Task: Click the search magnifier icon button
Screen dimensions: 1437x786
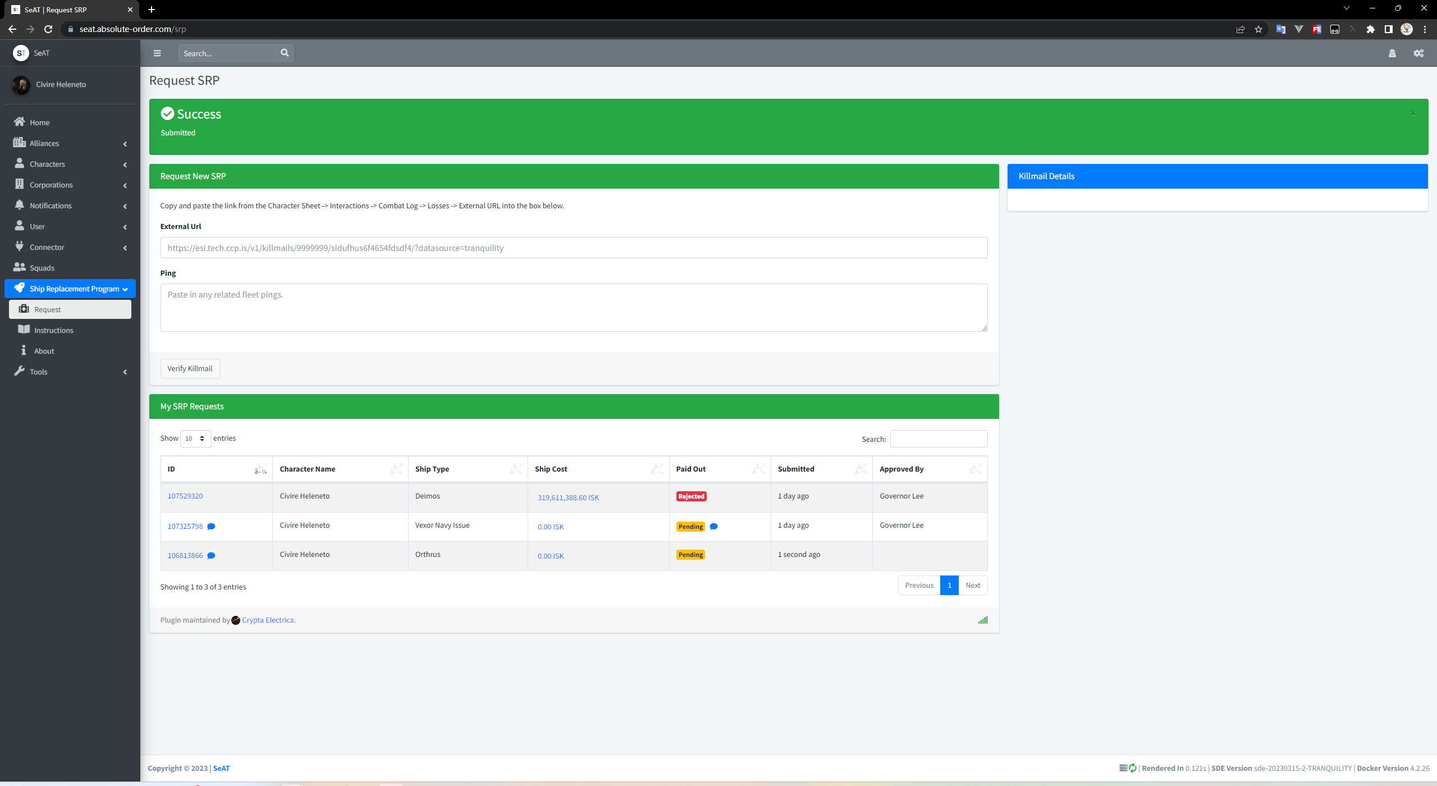Action: (x=285, y=53)
